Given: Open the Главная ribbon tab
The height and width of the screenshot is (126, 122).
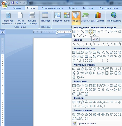Looking at the screenshot, I should 17,8.
